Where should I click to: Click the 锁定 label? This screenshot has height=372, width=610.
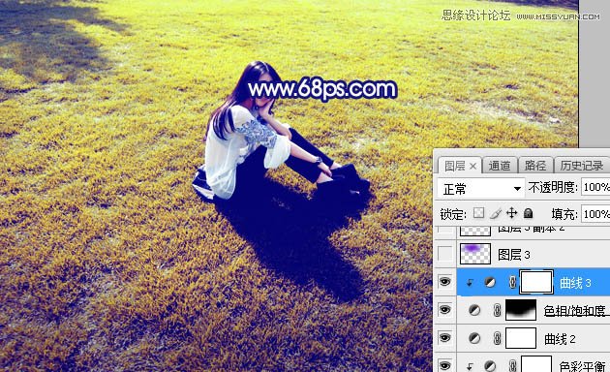(x=453, y=214)
